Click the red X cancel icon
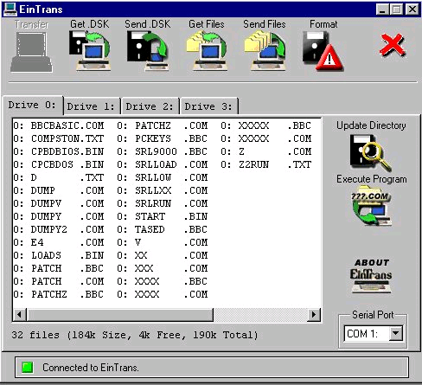Screen dimensions: 422x385 393,45
